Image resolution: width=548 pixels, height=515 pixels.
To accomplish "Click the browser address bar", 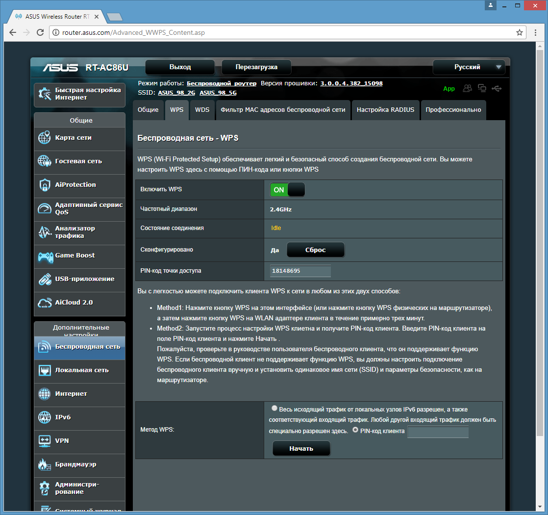I will (287, 32).
